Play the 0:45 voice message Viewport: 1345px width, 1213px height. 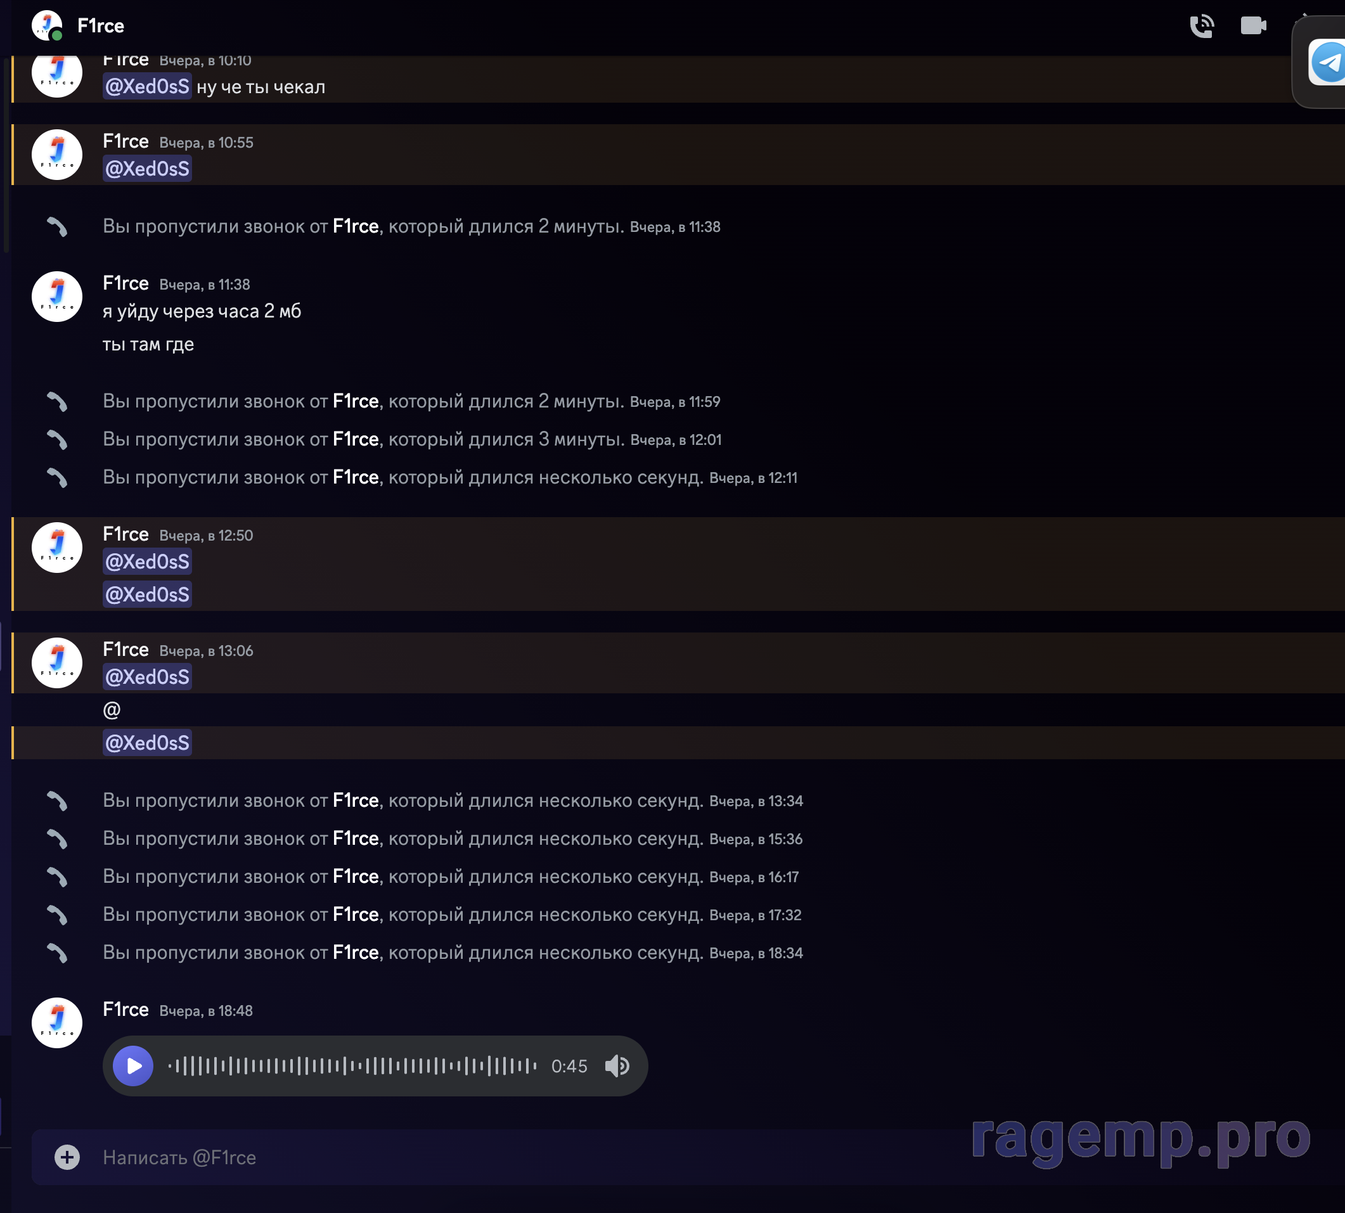tap(133, 1066)
